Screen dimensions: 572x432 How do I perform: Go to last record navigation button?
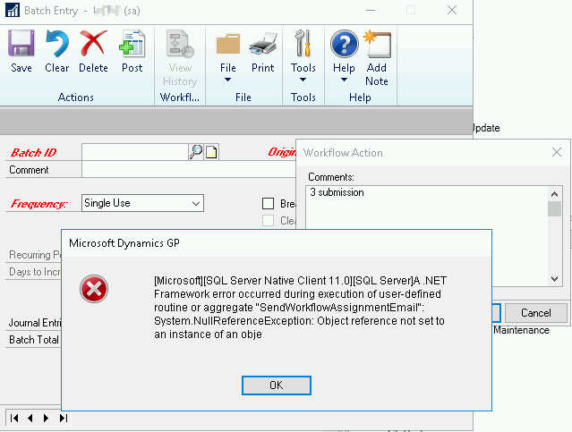(64, 418)
